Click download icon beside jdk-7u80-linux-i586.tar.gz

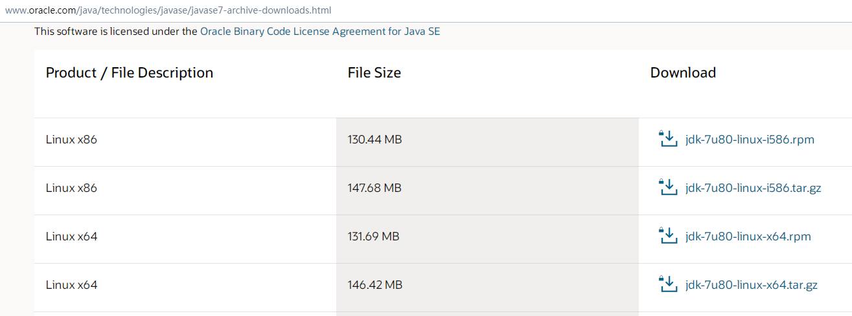(667, 187)
